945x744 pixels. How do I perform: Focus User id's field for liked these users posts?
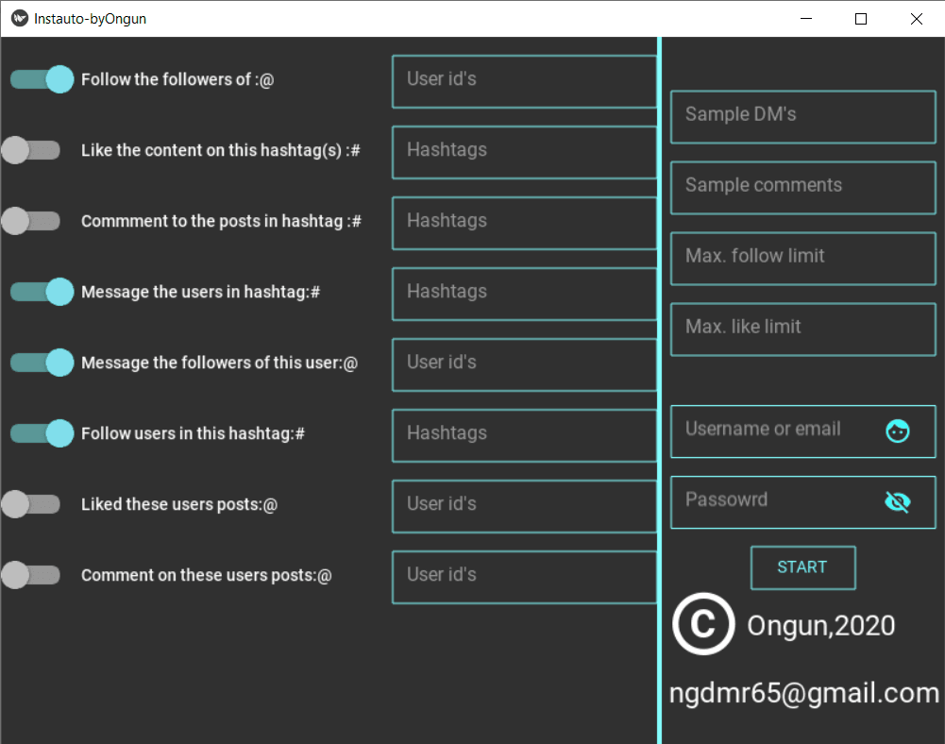524,506
